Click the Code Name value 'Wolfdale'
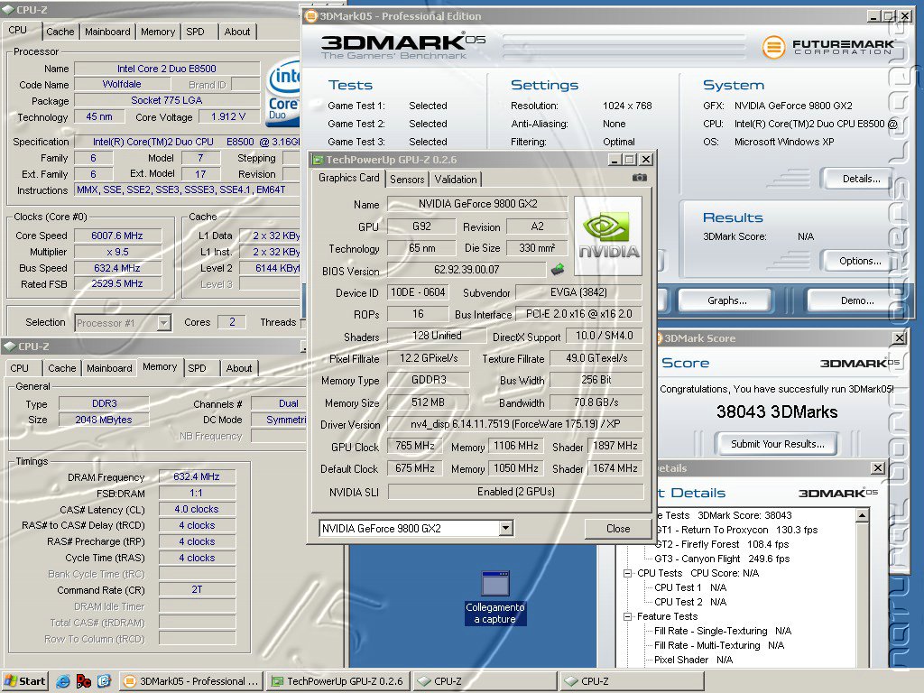Viewport: 924px width, 693px height. click(122, 84)
